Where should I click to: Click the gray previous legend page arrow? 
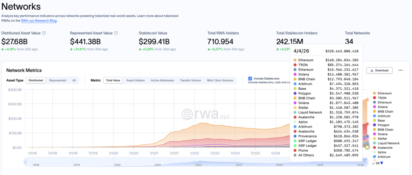[x=373, y=163]
